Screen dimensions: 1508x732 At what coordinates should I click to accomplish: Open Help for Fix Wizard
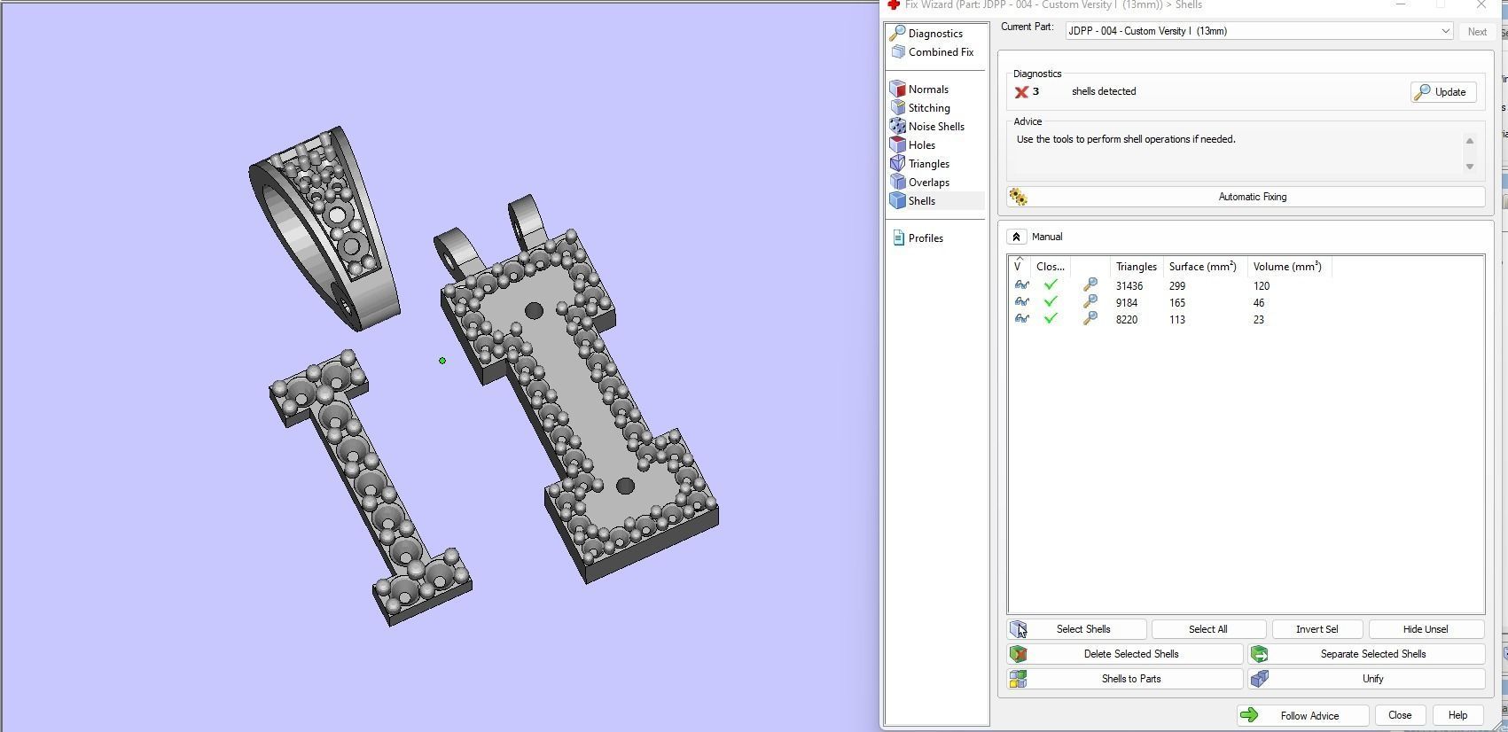[x=1457, y=716]
